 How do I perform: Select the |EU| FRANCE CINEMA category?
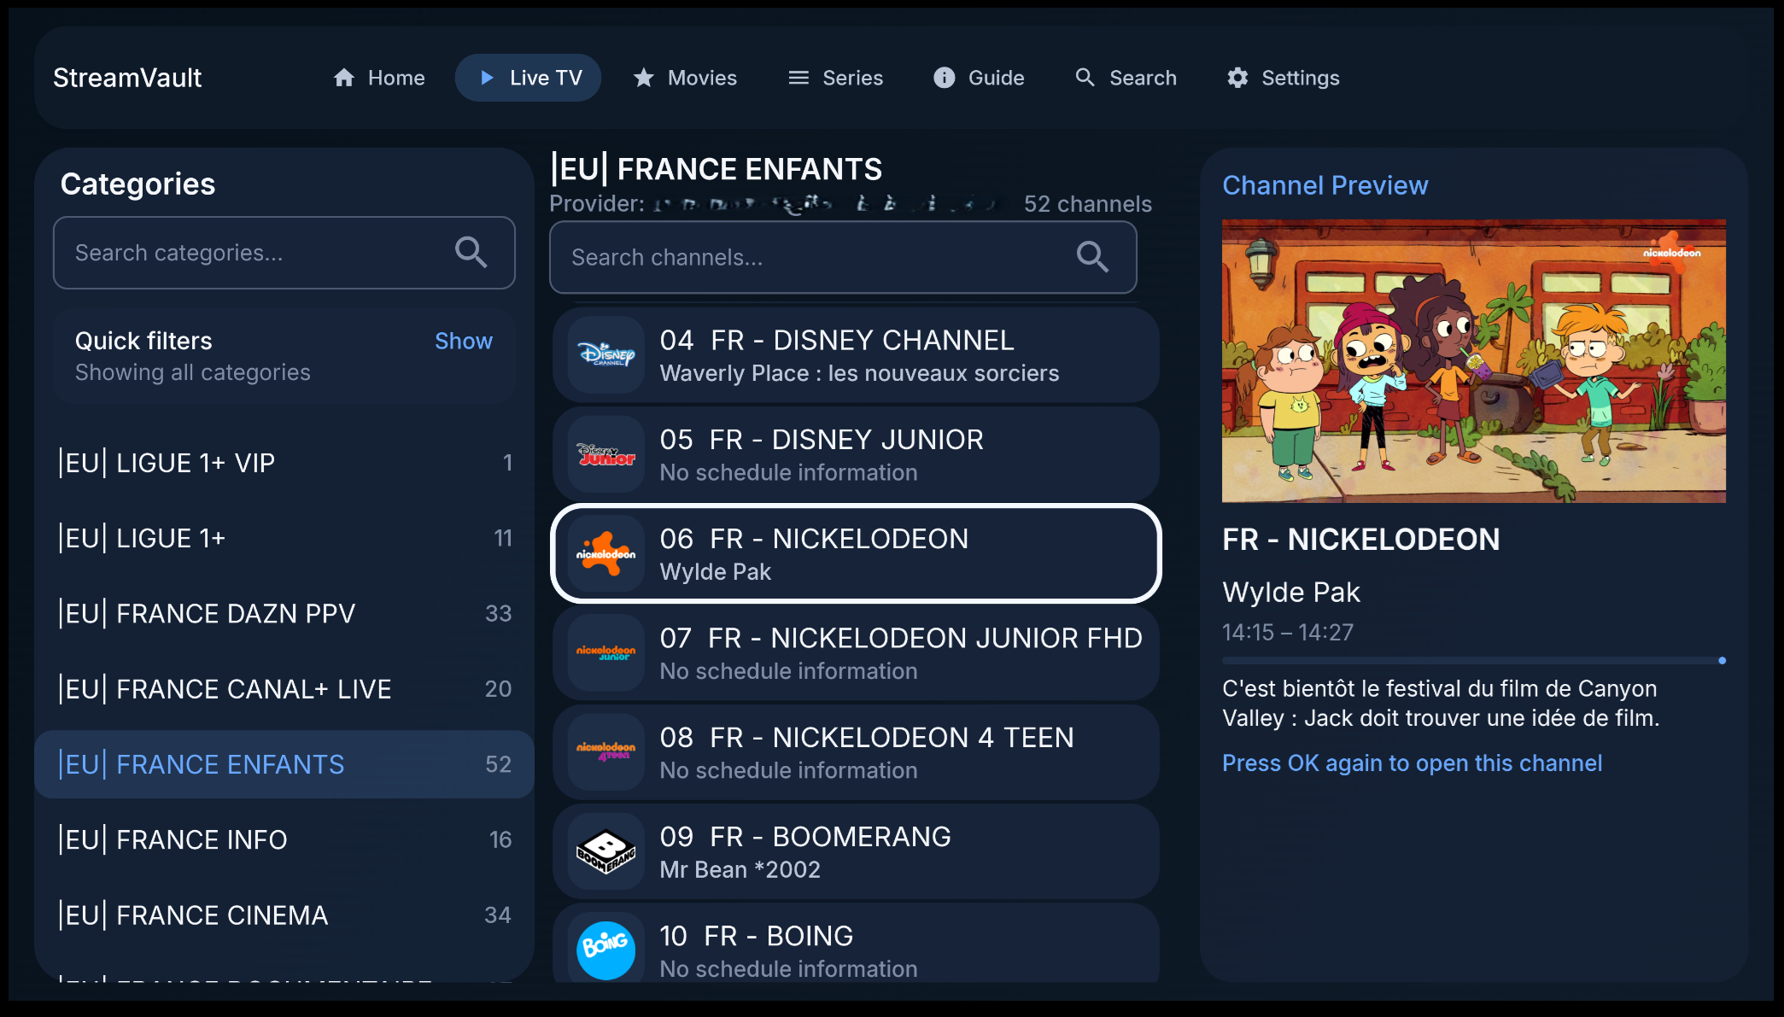(284, 915)
